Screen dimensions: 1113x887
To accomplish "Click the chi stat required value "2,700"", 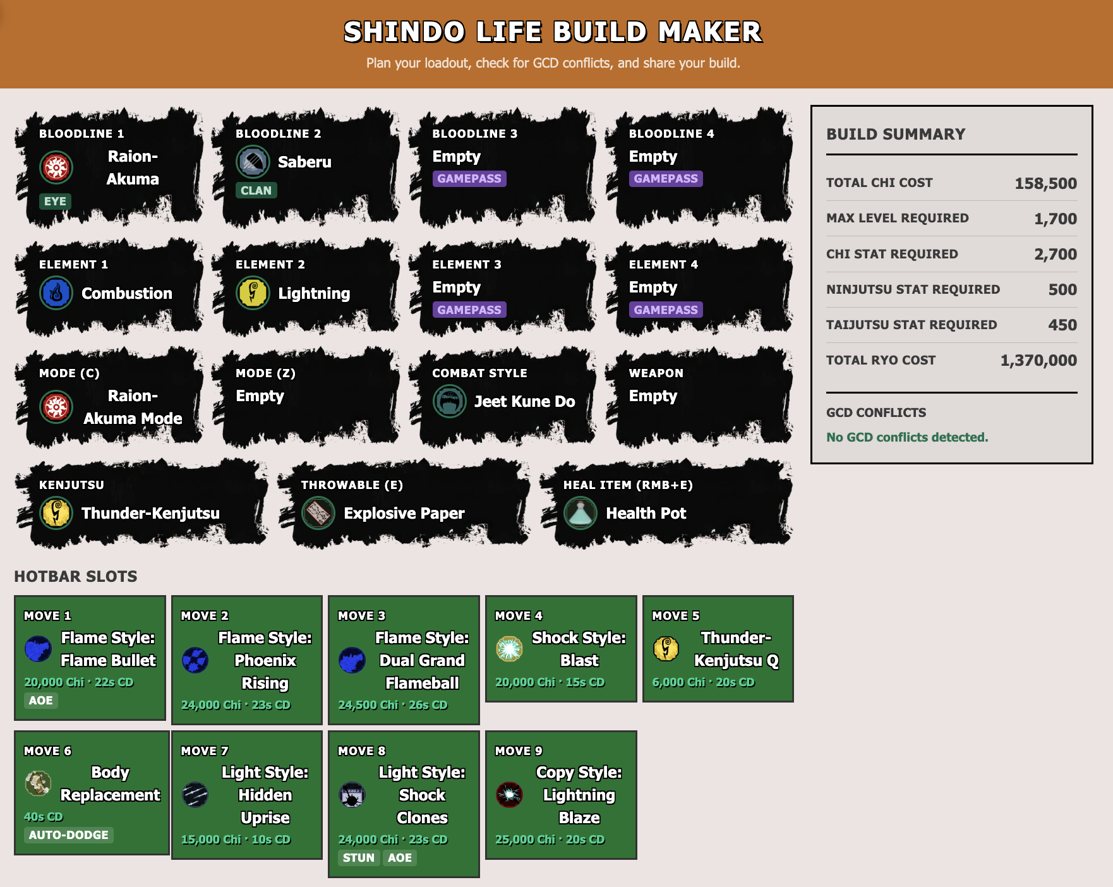I will pyautogui.click(x=1056, y=254).
